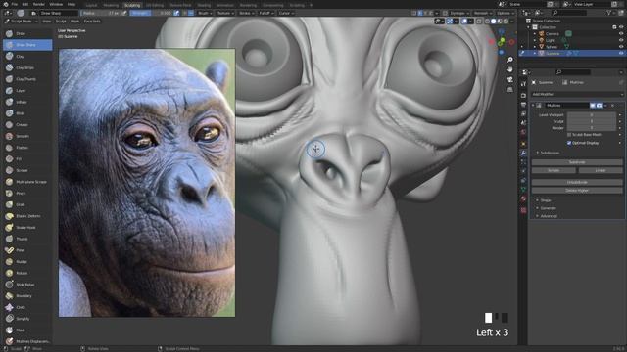Open the Falloff dropdown
The height and width of the screenshot is (352, 627).
(x=265, y=13)
